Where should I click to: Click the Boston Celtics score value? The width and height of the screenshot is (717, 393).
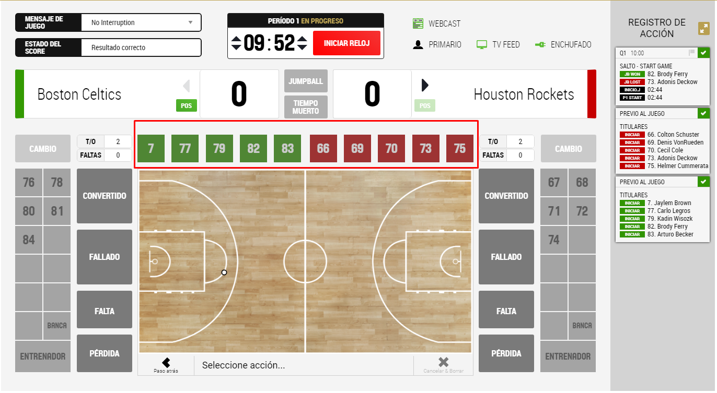239,94
